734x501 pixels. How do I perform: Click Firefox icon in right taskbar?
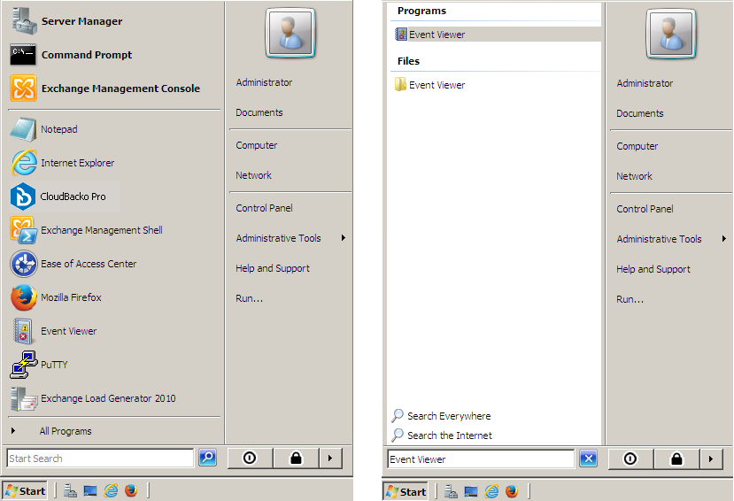[x=512, y=491]
